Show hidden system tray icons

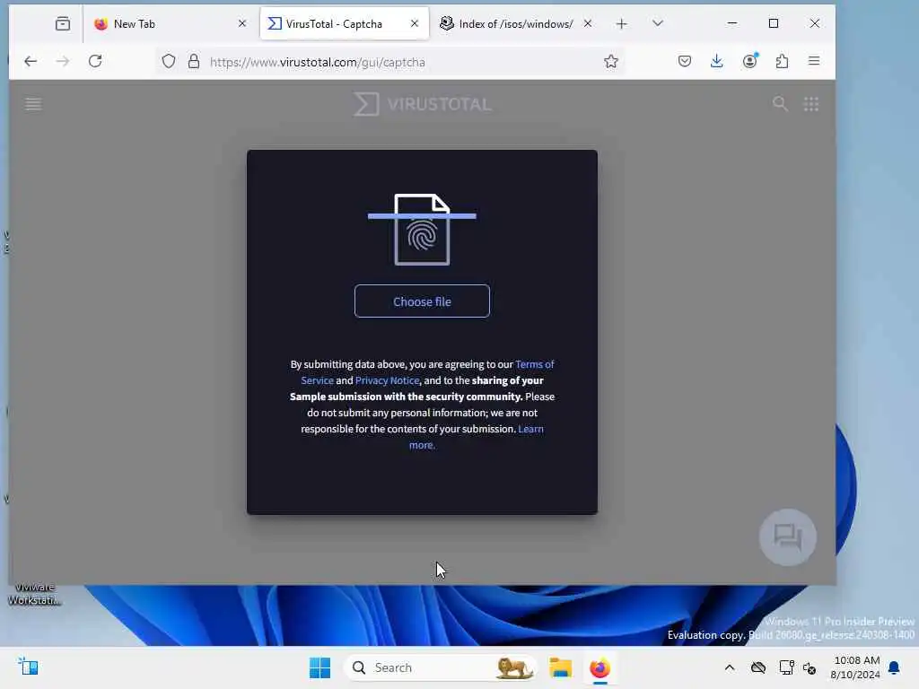[730, 667]
